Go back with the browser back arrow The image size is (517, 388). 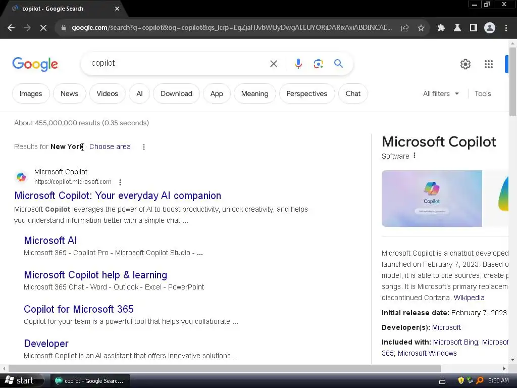click(x=11, y=28)
